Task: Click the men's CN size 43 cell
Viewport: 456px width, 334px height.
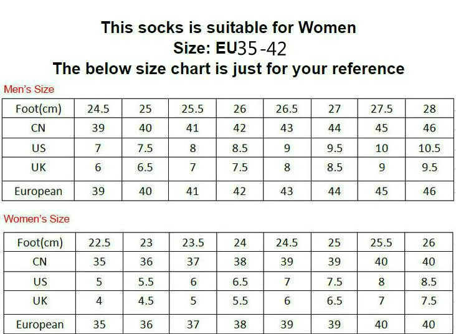Action: [287, 128]
